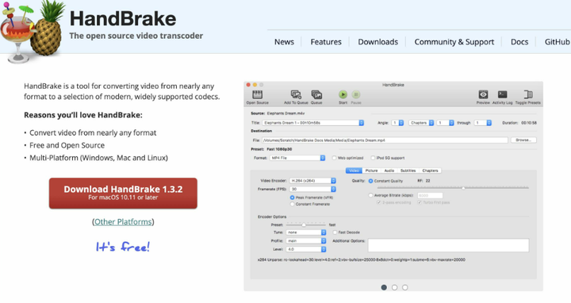Click the Download HandBrake 1.3.2 button

point(123,193)
